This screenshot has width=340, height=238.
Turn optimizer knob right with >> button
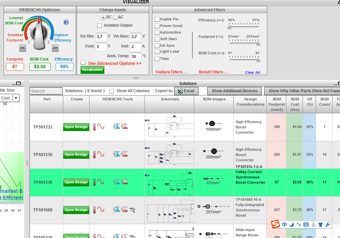(55, 48)
